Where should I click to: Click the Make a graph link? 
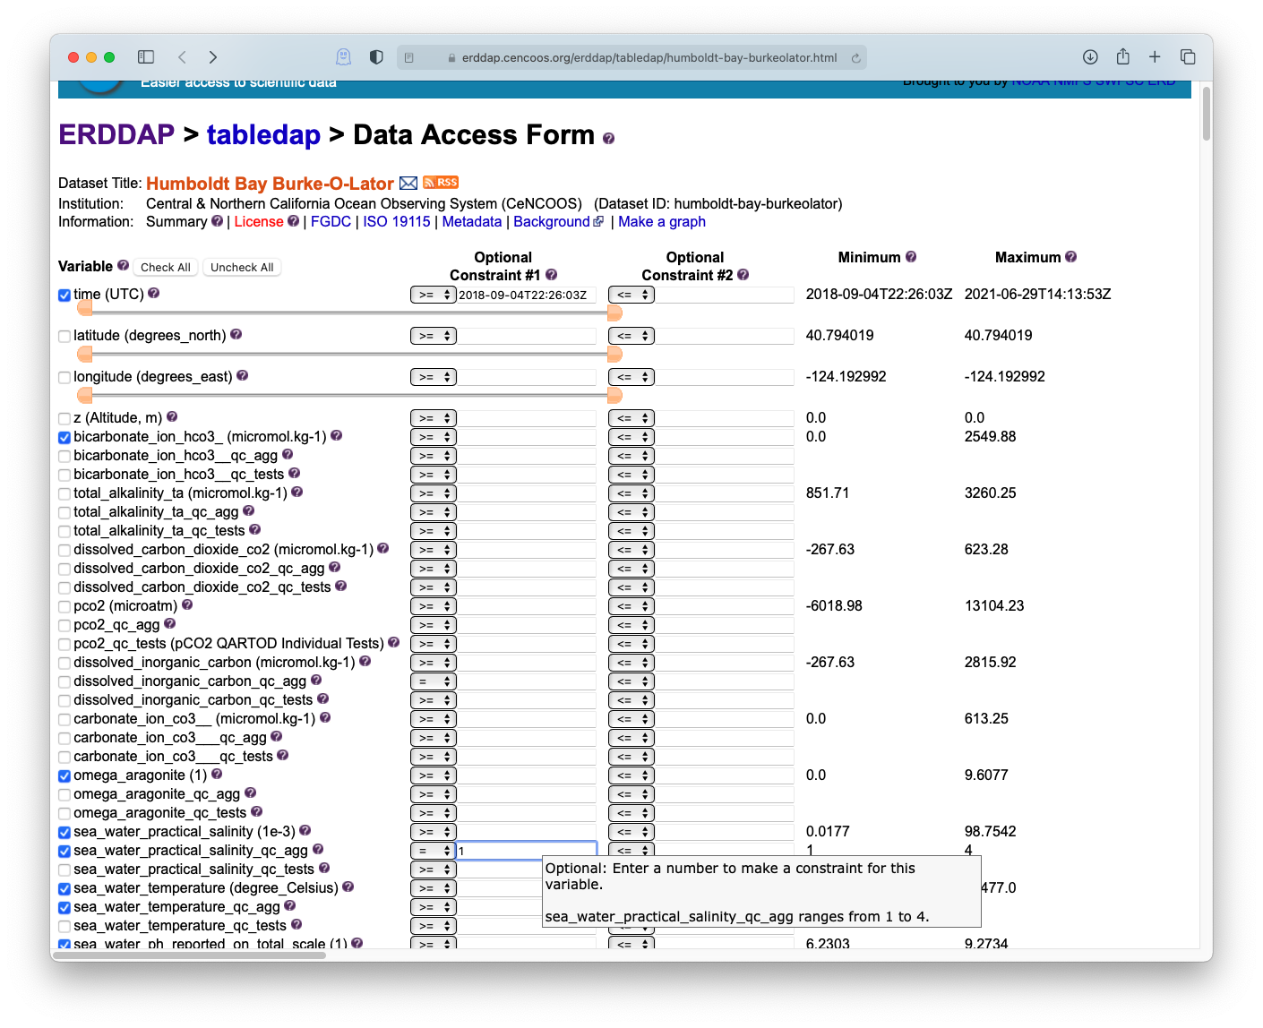point(662,221)
